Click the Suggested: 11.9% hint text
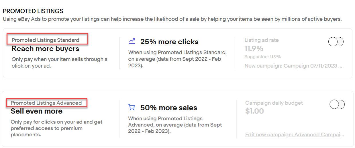 click(x=262, y=57)
